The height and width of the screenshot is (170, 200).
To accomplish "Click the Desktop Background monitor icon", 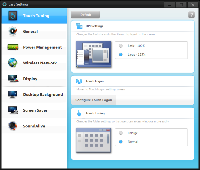I will (x=13, y=95).
